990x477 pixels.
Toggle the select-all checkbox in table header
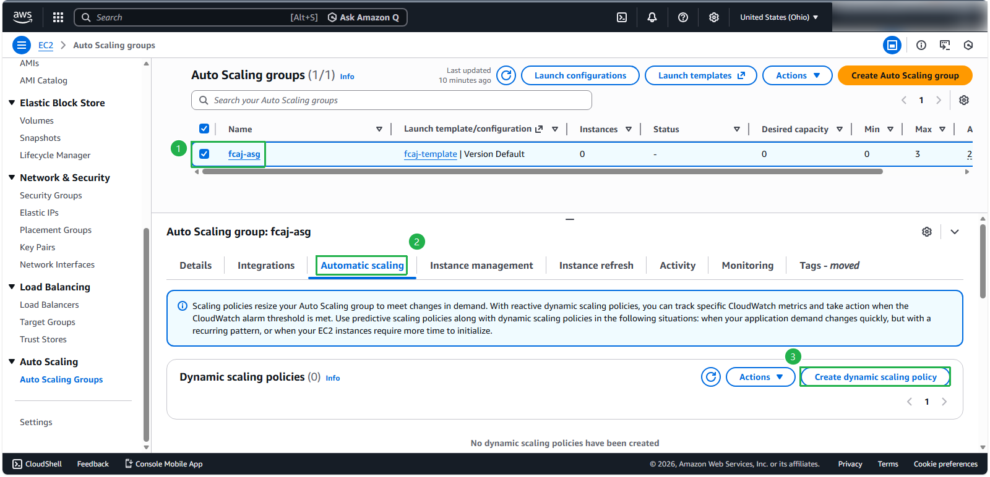pos(204,129)
